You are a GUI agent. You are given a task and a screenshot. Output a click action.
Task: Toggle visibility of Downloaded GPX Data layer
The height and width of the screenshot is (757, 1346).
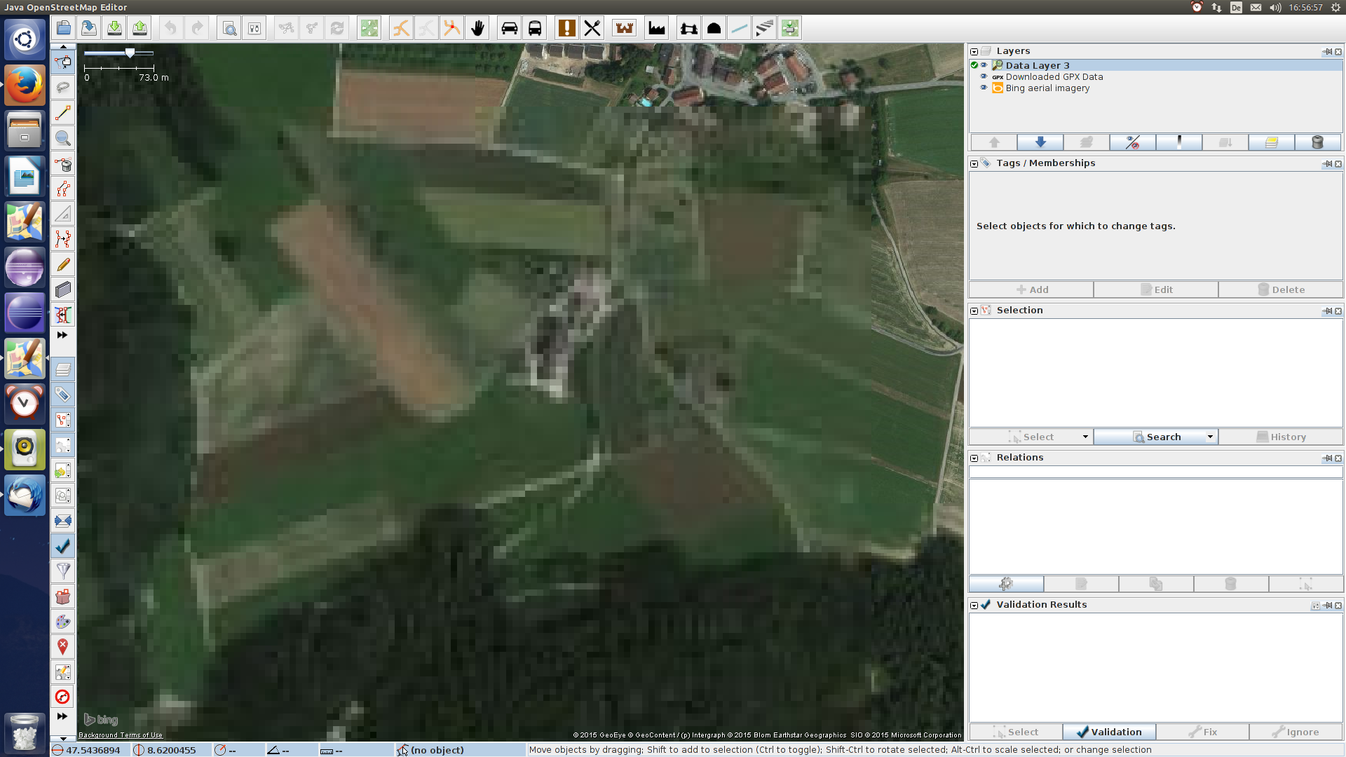pos(984,76)
